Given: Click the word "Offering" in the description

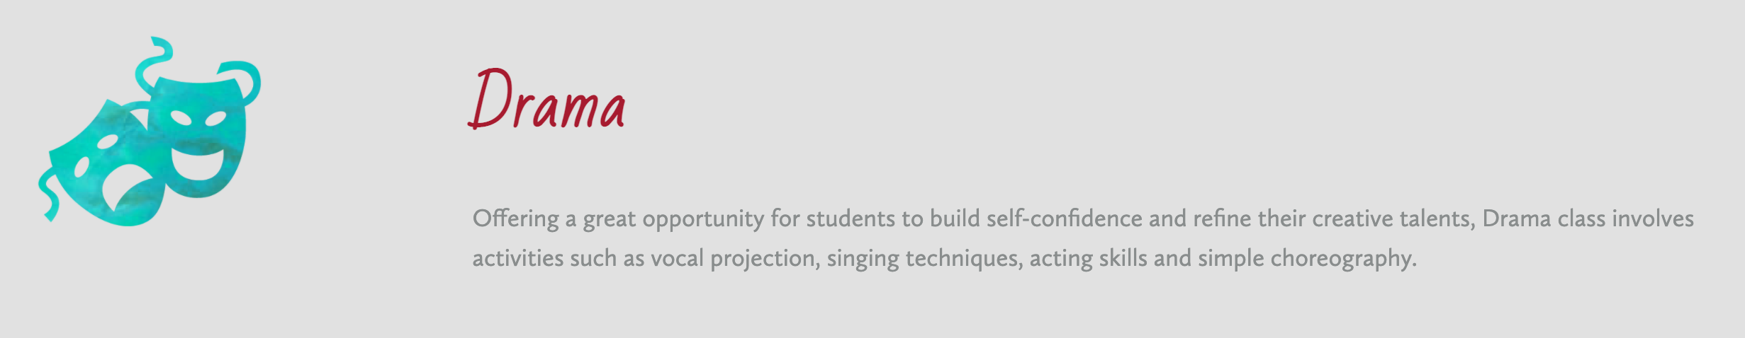Looking at the screenshot, I should pyautogui.click(x=515, y=218).
